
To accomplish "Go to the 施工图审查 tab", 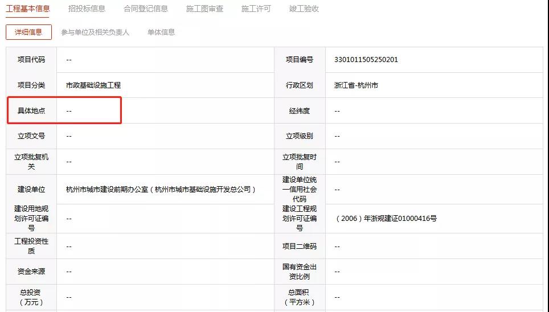I will [x=204, y=9].
